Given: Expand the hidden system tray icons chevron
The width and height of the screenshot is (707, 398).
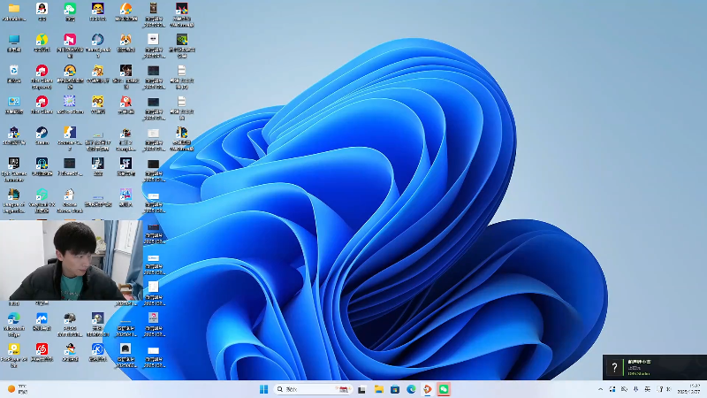Looking at the screenshot, I should click(x=602, y=389).
